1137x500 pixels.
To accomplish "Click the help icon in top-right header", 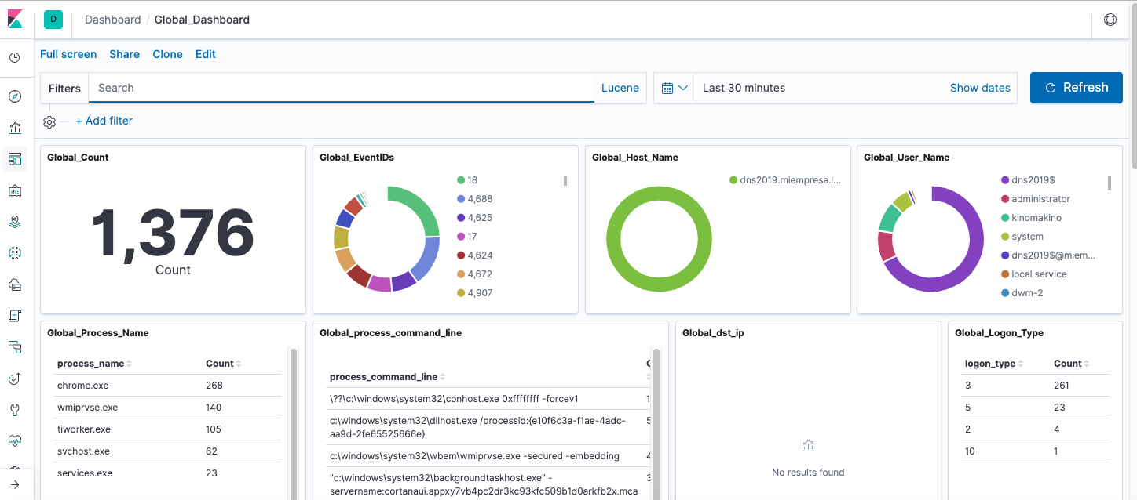I will [x=1110, y=20].
